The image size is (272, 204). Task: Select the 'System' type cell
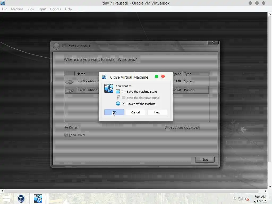(x=189, y=81)
